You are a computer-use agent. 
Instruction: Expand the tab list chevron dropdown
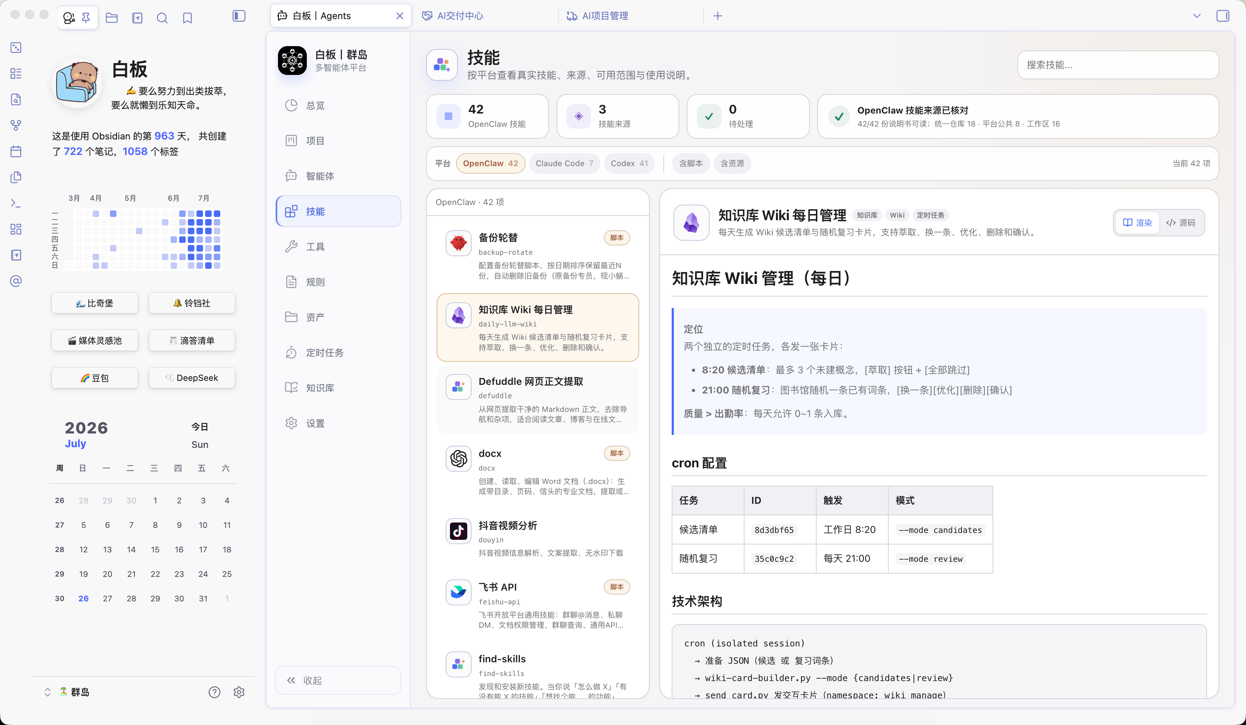click(x=1197, y=16)
